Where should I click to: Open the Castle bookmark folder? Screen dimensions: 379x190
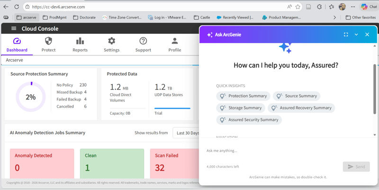(202, 18)
